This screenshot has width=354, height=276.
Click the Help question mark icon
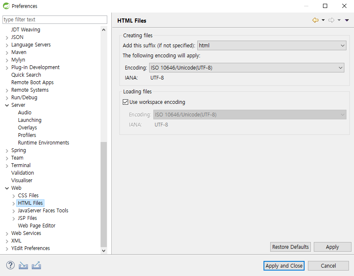pos(10,266)
